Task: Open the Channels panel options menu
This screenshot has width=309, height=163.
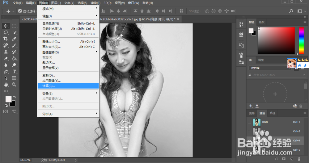Action: point(305,113)
